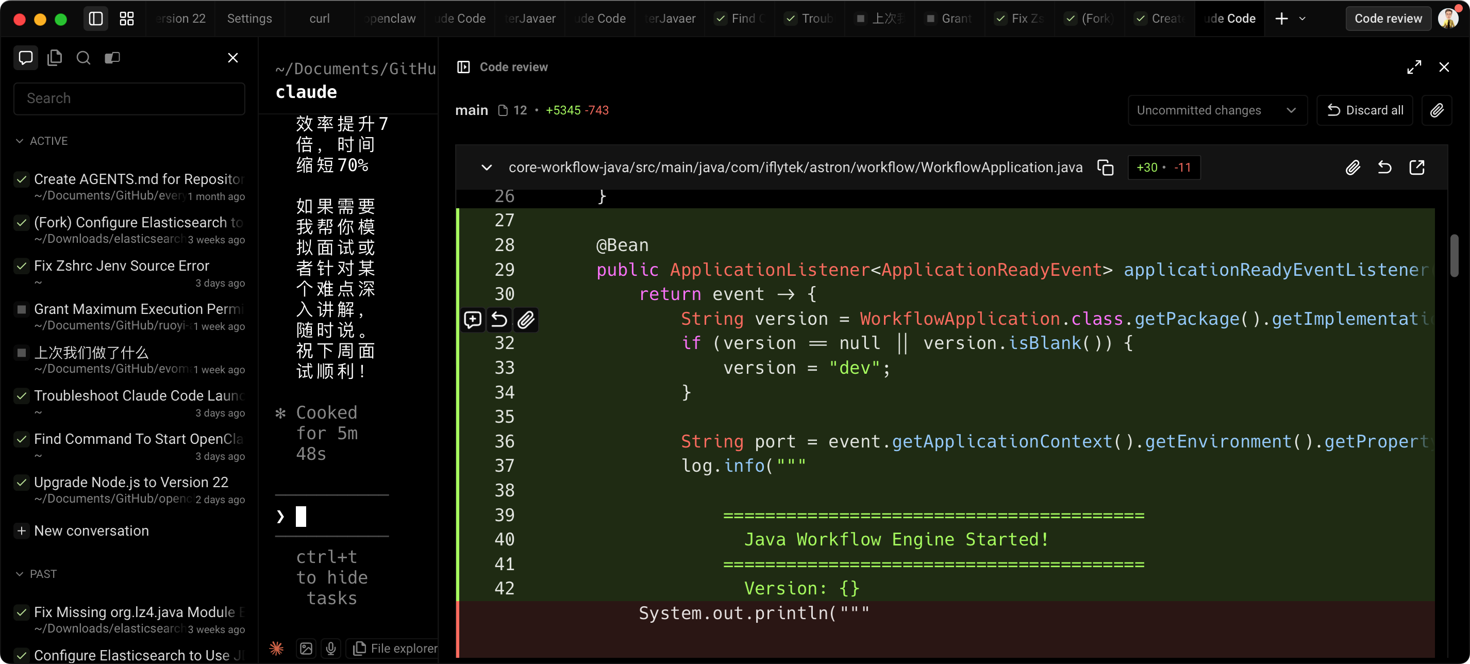Image resolution: width=1470 pixels, height=664 pixels.
Task: Open the Uncommitted changes dropdown
Action: 1216,110
